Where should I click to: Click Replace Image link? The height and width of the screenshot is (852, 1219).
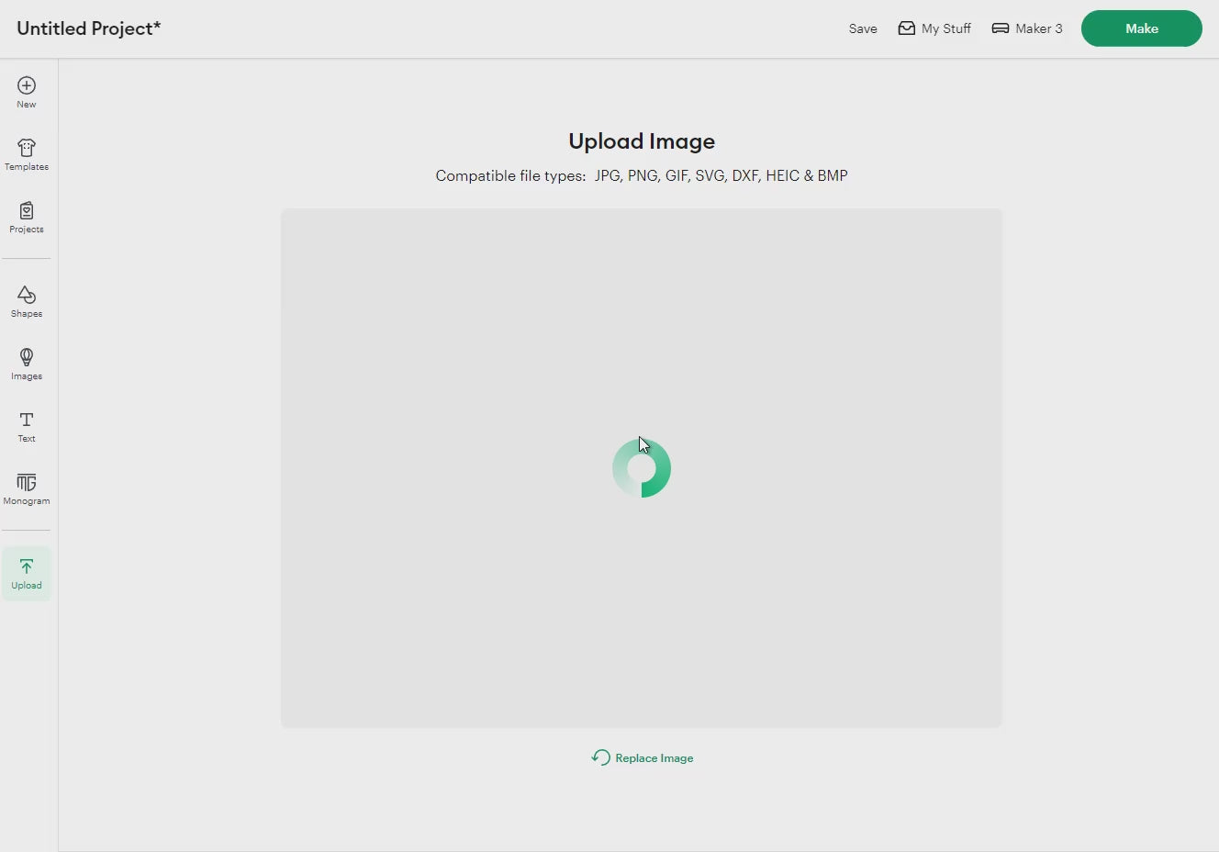(x=643, y=757)
